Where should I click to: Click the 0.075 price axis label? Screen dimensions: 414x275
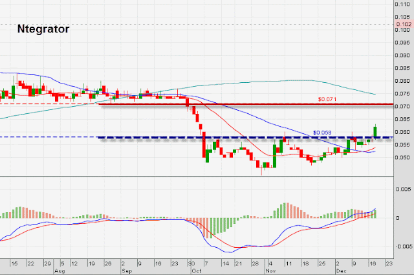pos(402,94)
